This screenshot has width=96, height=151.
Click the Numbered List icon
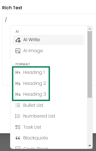point(18,116)
